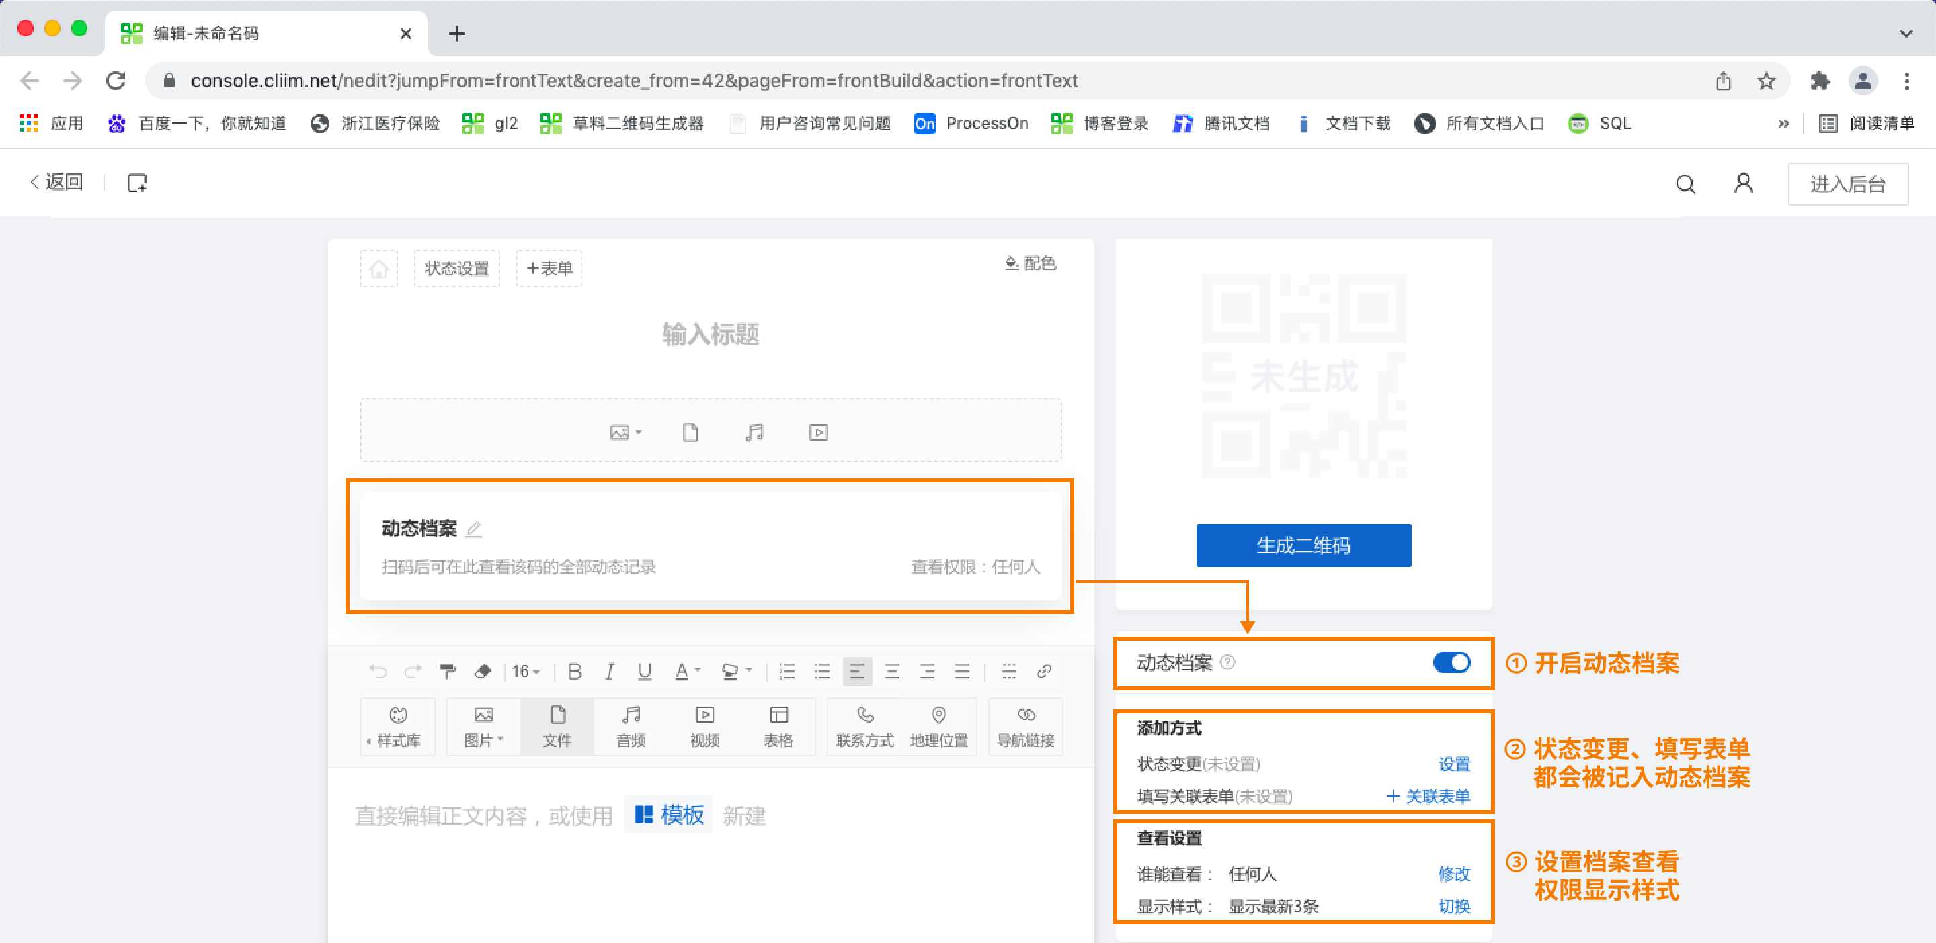Bookmark this page with the star icon
The height and width of the screenshot is (943, 1936).
point(1766,81)
